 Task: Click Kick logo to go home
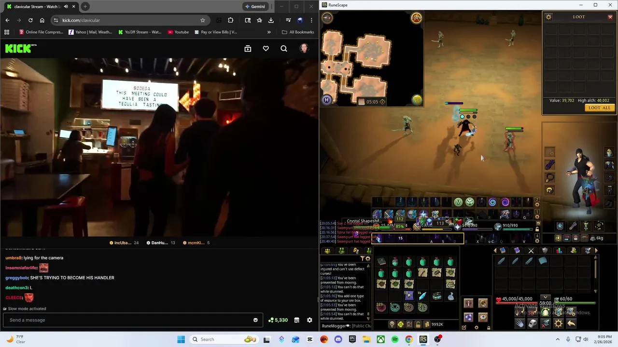tap(21, 48)
